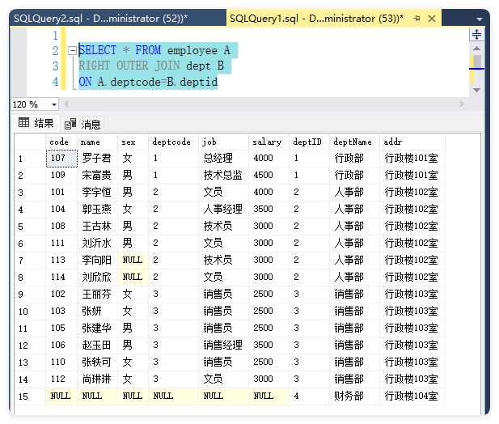
Task: Click the word employee in the query
Action: [x=192, y=50]
